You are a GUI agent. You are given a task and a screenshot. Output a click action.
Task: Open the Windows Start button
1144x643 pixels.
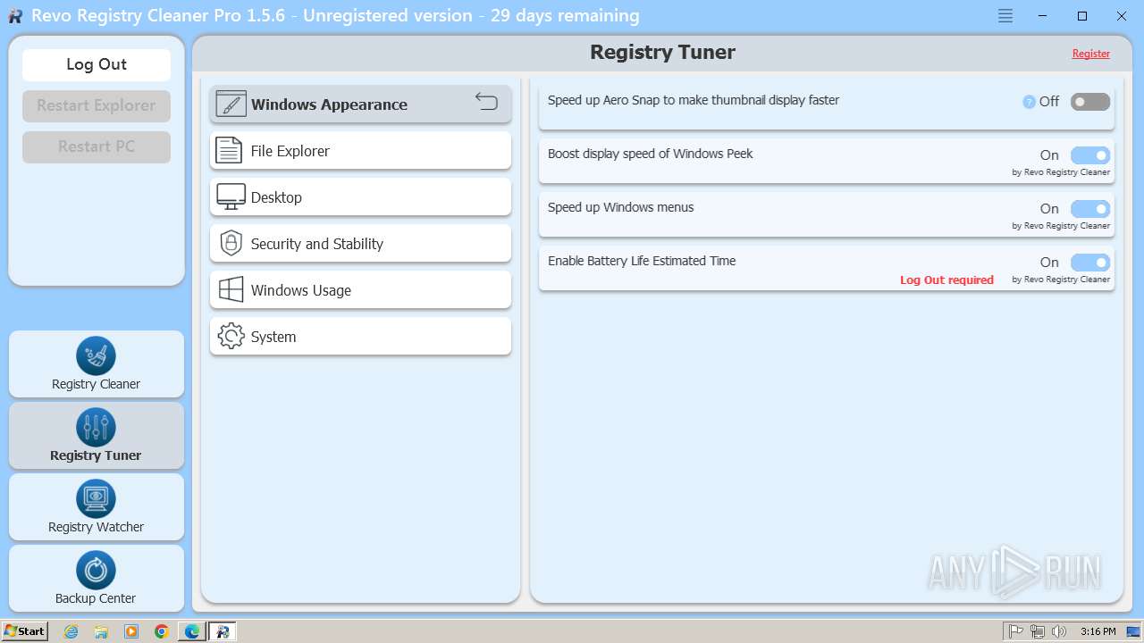point(25,631)
